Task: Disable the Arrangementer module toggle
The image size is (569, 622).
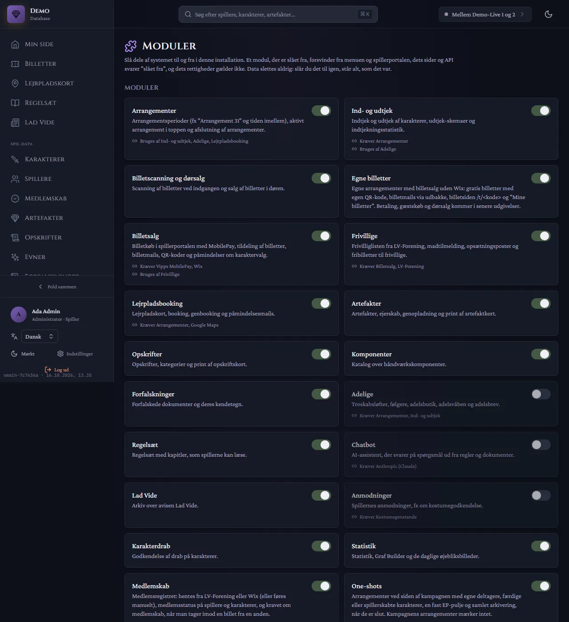Action: [321, 111]
